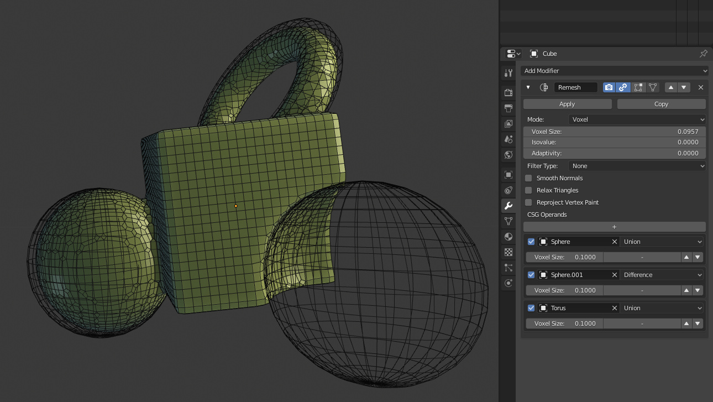Viewport: 713px width, 402px height.
Task: Move the Sphere.001 operand up
Action: click(x=686, y=290)
